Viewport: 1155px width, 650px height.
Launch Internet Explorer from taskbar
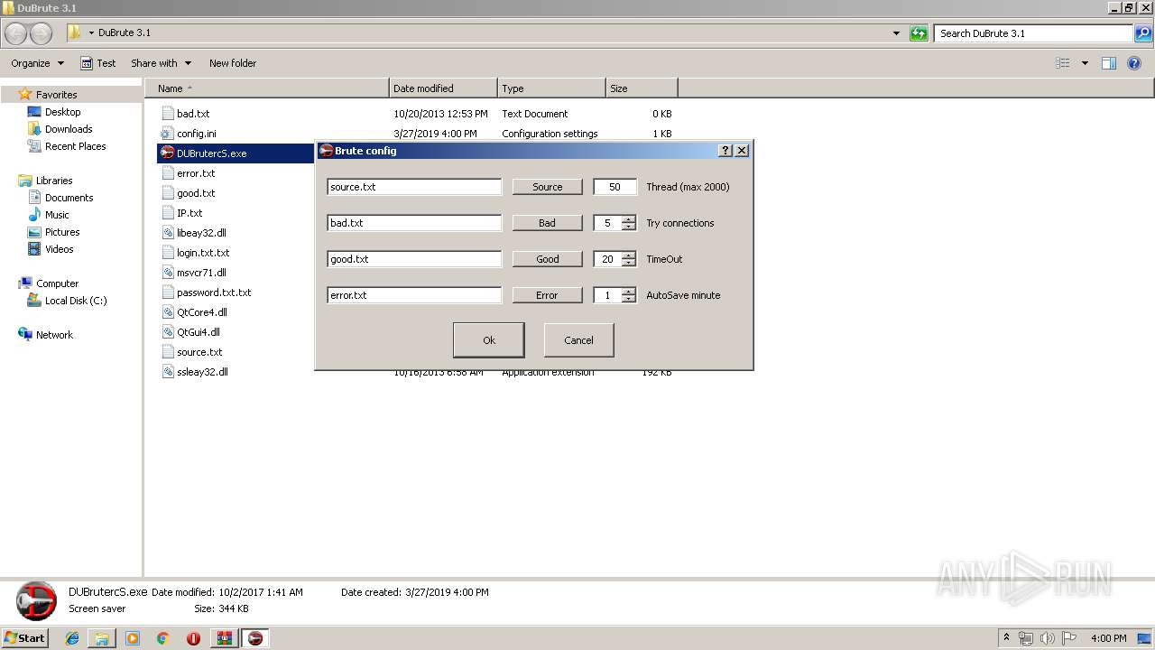(x=72, y=638)
